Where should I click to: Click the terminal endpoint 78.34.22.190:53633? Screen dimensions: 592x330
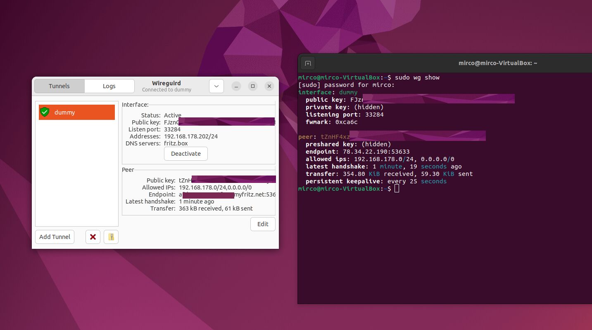(376, 152)
